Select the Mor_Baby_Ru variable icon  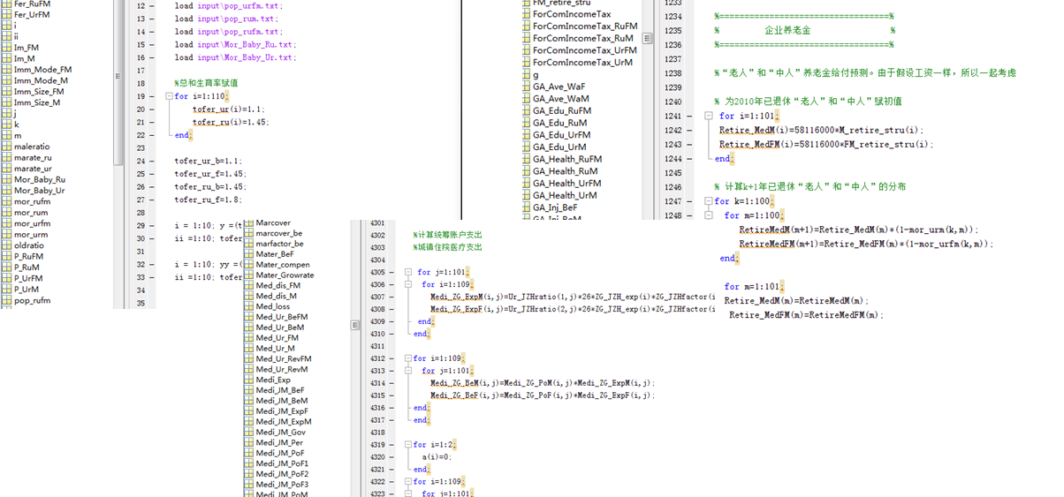click(7, 179)
